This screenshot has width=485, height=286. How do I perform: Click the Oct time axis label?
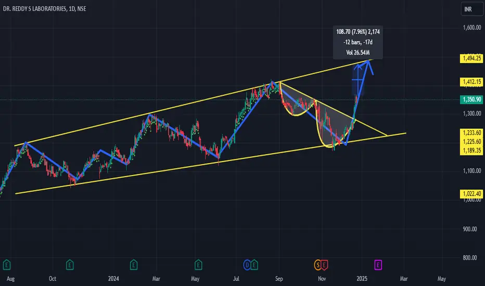tap(53, 279)
